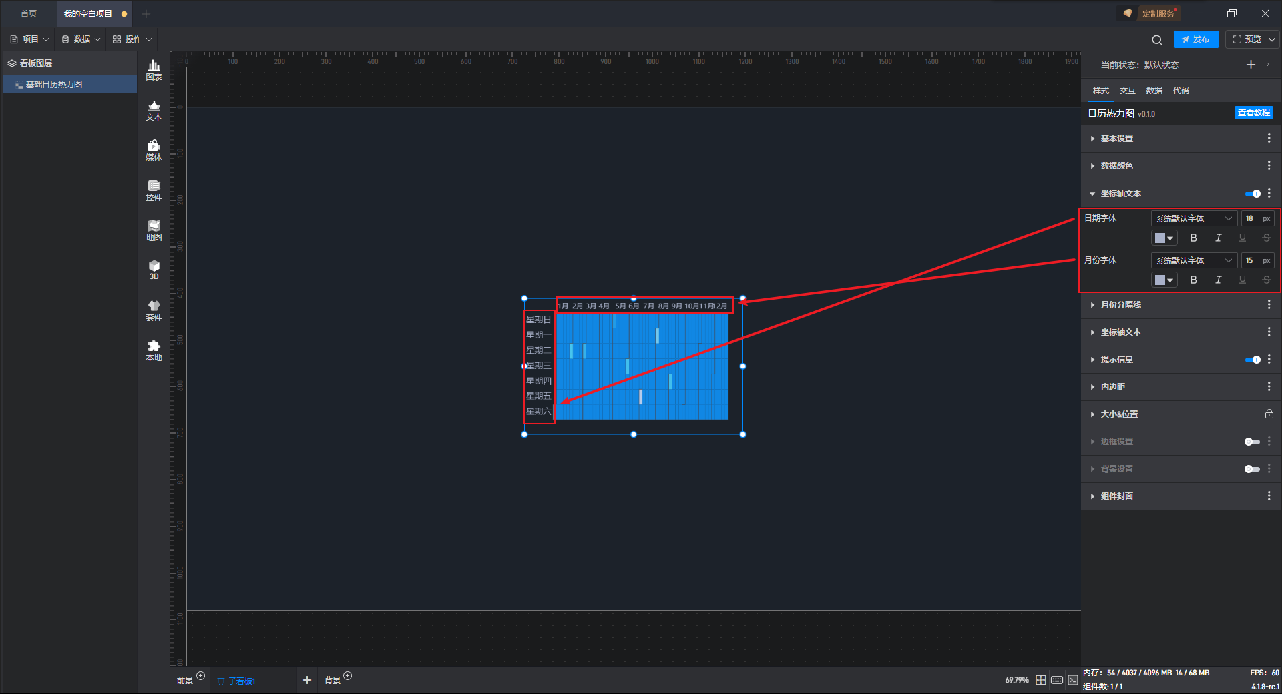The height and width of the screenshot is (694, 1282).
Task: Enable the 边框设置 switch
Action: click(1252, 442)
